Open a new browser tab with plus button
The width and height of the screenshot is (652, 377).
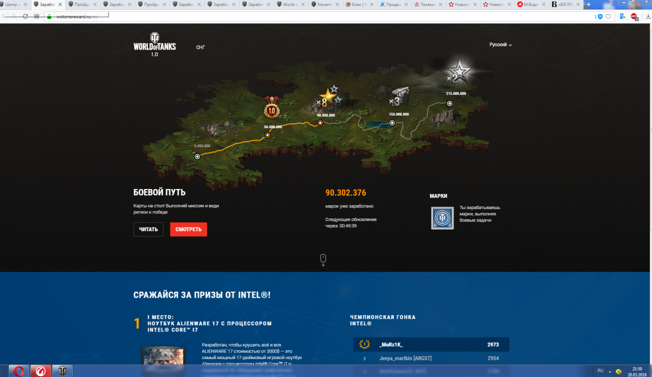(x=589, y=4)
